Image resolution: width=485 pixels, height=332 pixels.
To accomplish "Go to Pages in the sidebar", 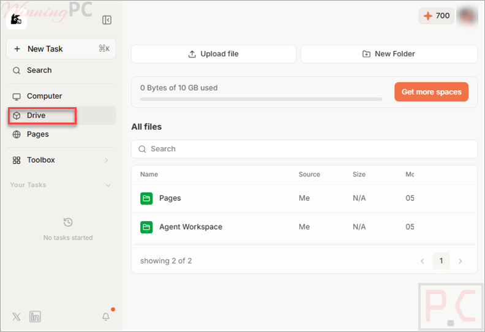I will point(61,134).
